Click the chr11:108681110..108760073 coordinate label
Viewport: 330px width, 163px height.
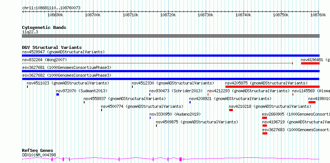pos(51,8)
